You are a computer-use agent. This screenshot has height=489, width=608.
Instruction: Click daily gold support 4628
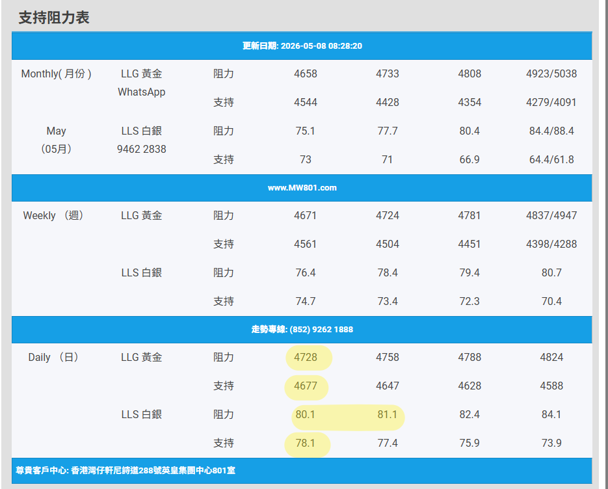click(469, 386)
